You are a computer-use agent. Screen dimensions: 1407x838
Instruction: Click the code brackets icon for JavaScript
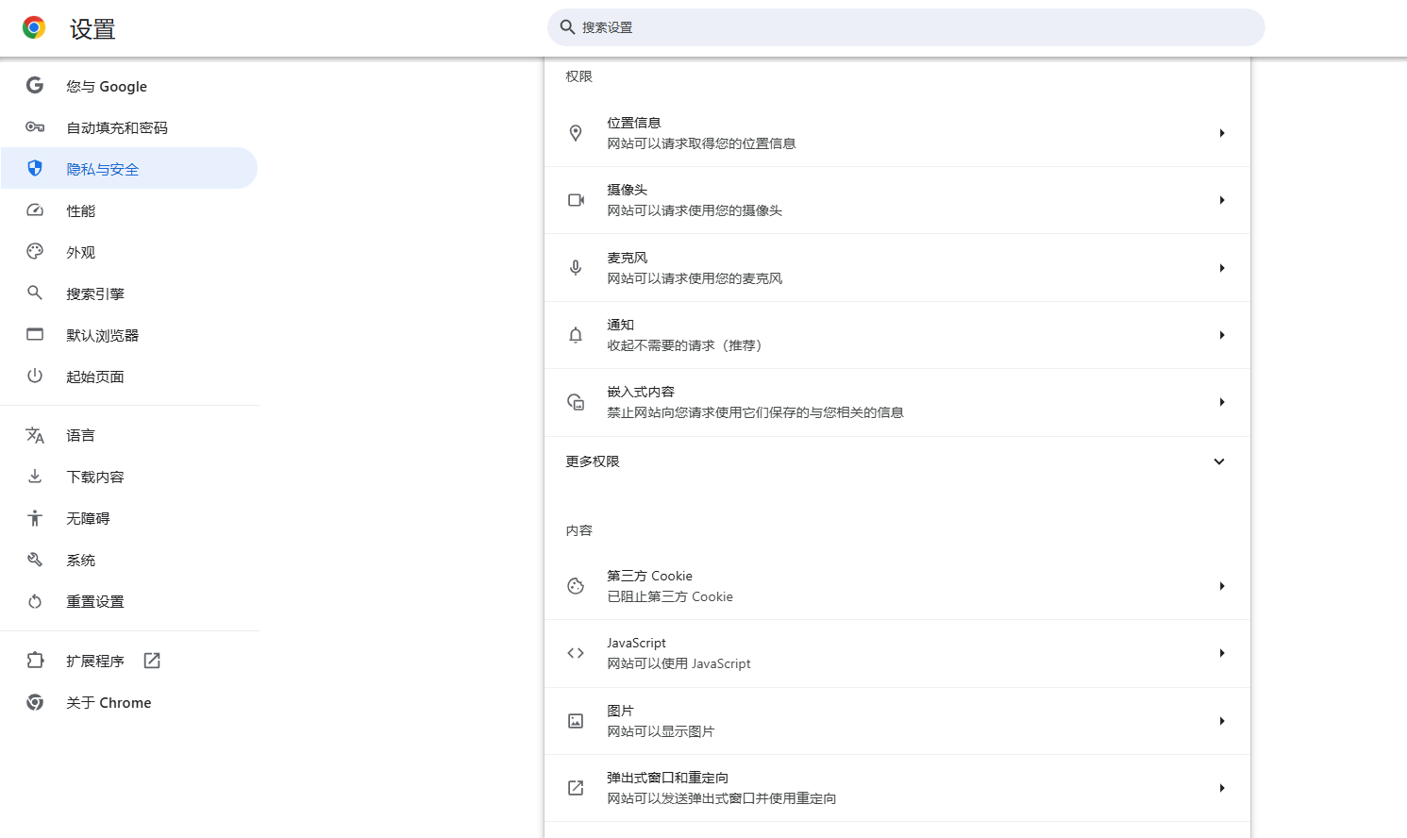click(x=576, y=653)
